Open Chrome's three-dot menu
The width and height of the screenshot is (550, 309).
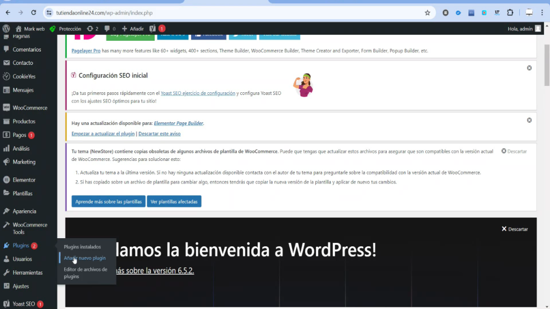click(542, 12)
